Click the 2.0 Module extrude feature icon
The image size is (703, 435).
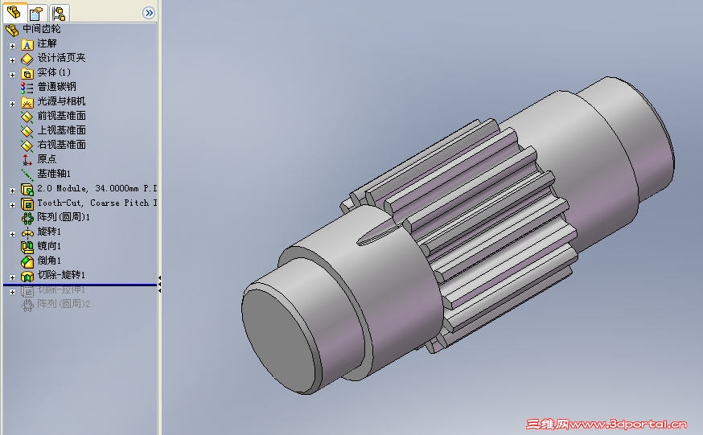tap(27, 190)
